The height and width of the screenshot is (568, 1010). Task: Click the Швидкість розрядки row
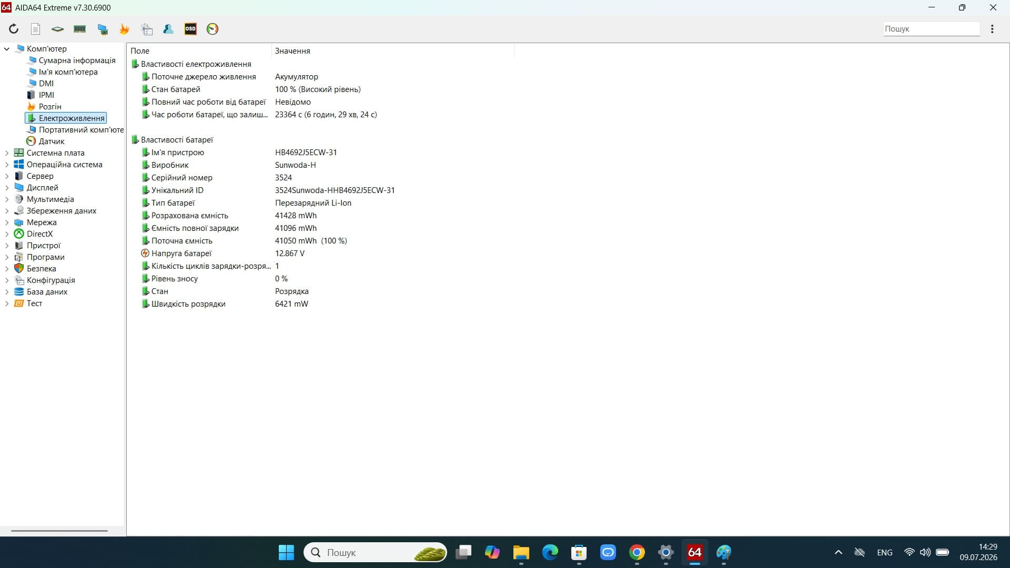pos(321,304)
